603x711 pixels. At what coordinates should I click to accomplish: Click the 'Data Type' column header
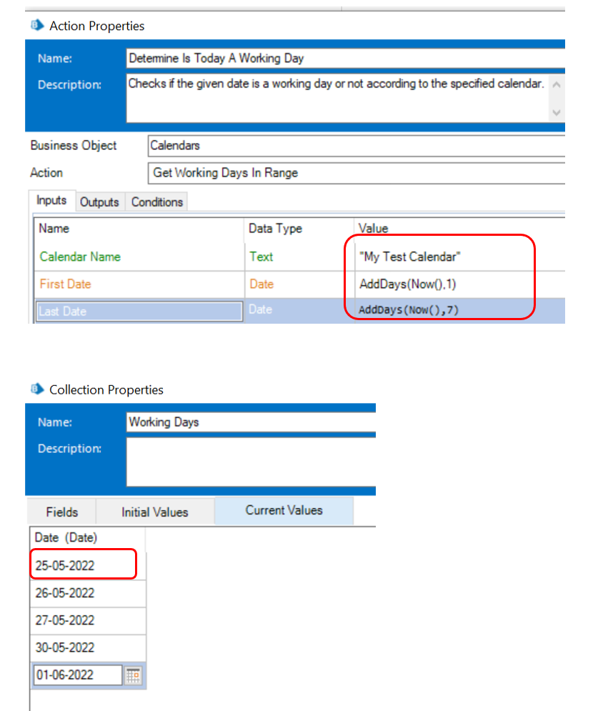point(299,229)
